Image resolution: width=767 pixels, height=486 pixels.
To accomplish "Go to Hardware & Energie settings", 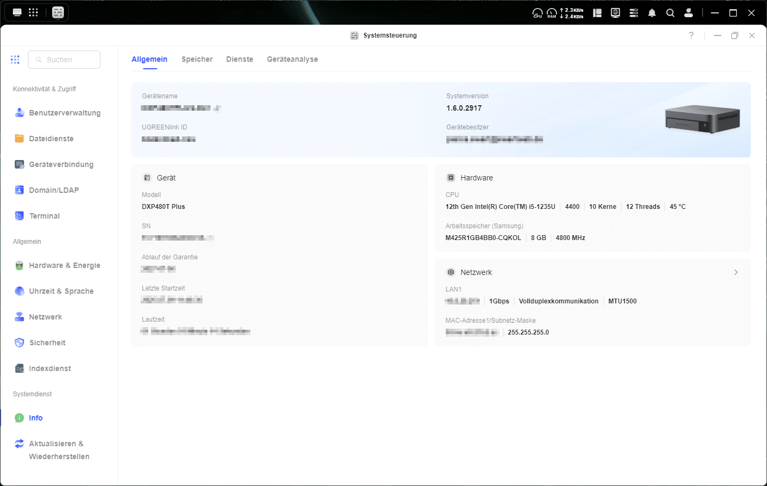I will coord(64,265).
